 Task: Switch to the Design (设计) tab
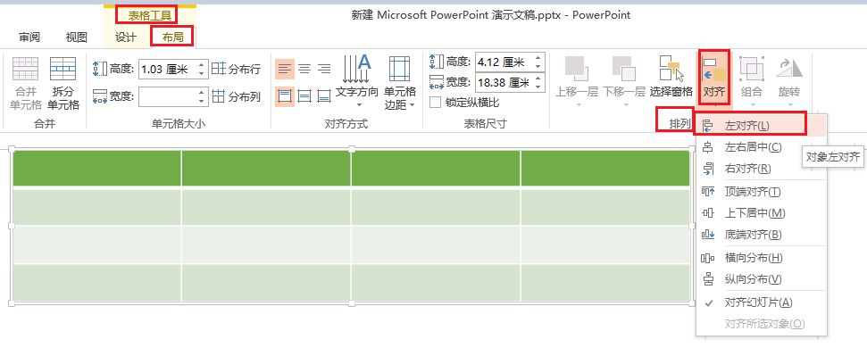pos(126,37)
